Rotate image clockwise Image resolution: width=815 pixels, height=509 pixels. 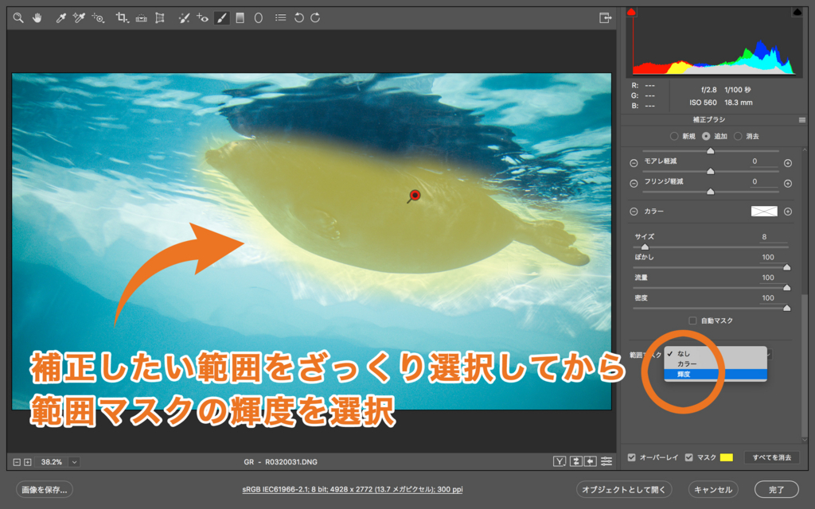[315, 17]
